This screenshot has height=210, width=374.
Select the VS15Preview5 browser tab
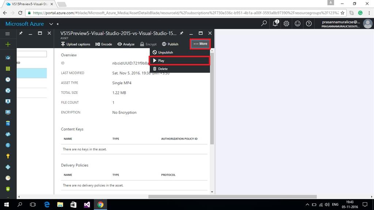29,4
